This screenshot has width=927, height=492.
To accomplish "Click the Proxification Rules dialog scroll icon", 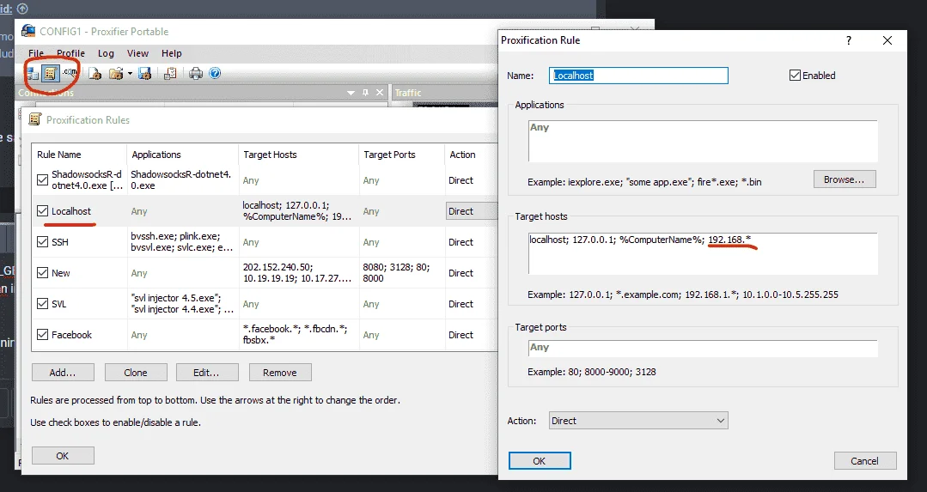I will click(x=35, y=119).
